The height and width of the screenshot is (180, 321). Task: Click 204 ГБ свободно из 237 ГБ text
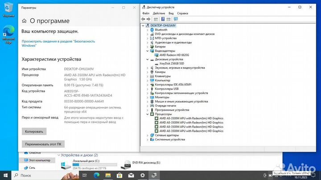click(x=89, y=168)
